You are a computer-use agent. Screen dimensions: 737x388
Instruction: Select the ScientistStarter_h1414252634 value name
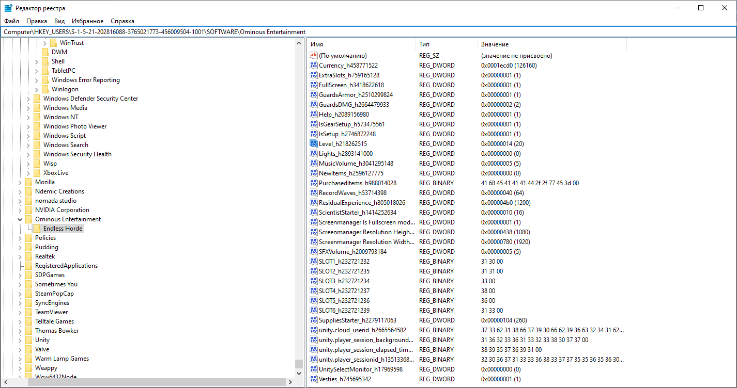click(358, 213)
